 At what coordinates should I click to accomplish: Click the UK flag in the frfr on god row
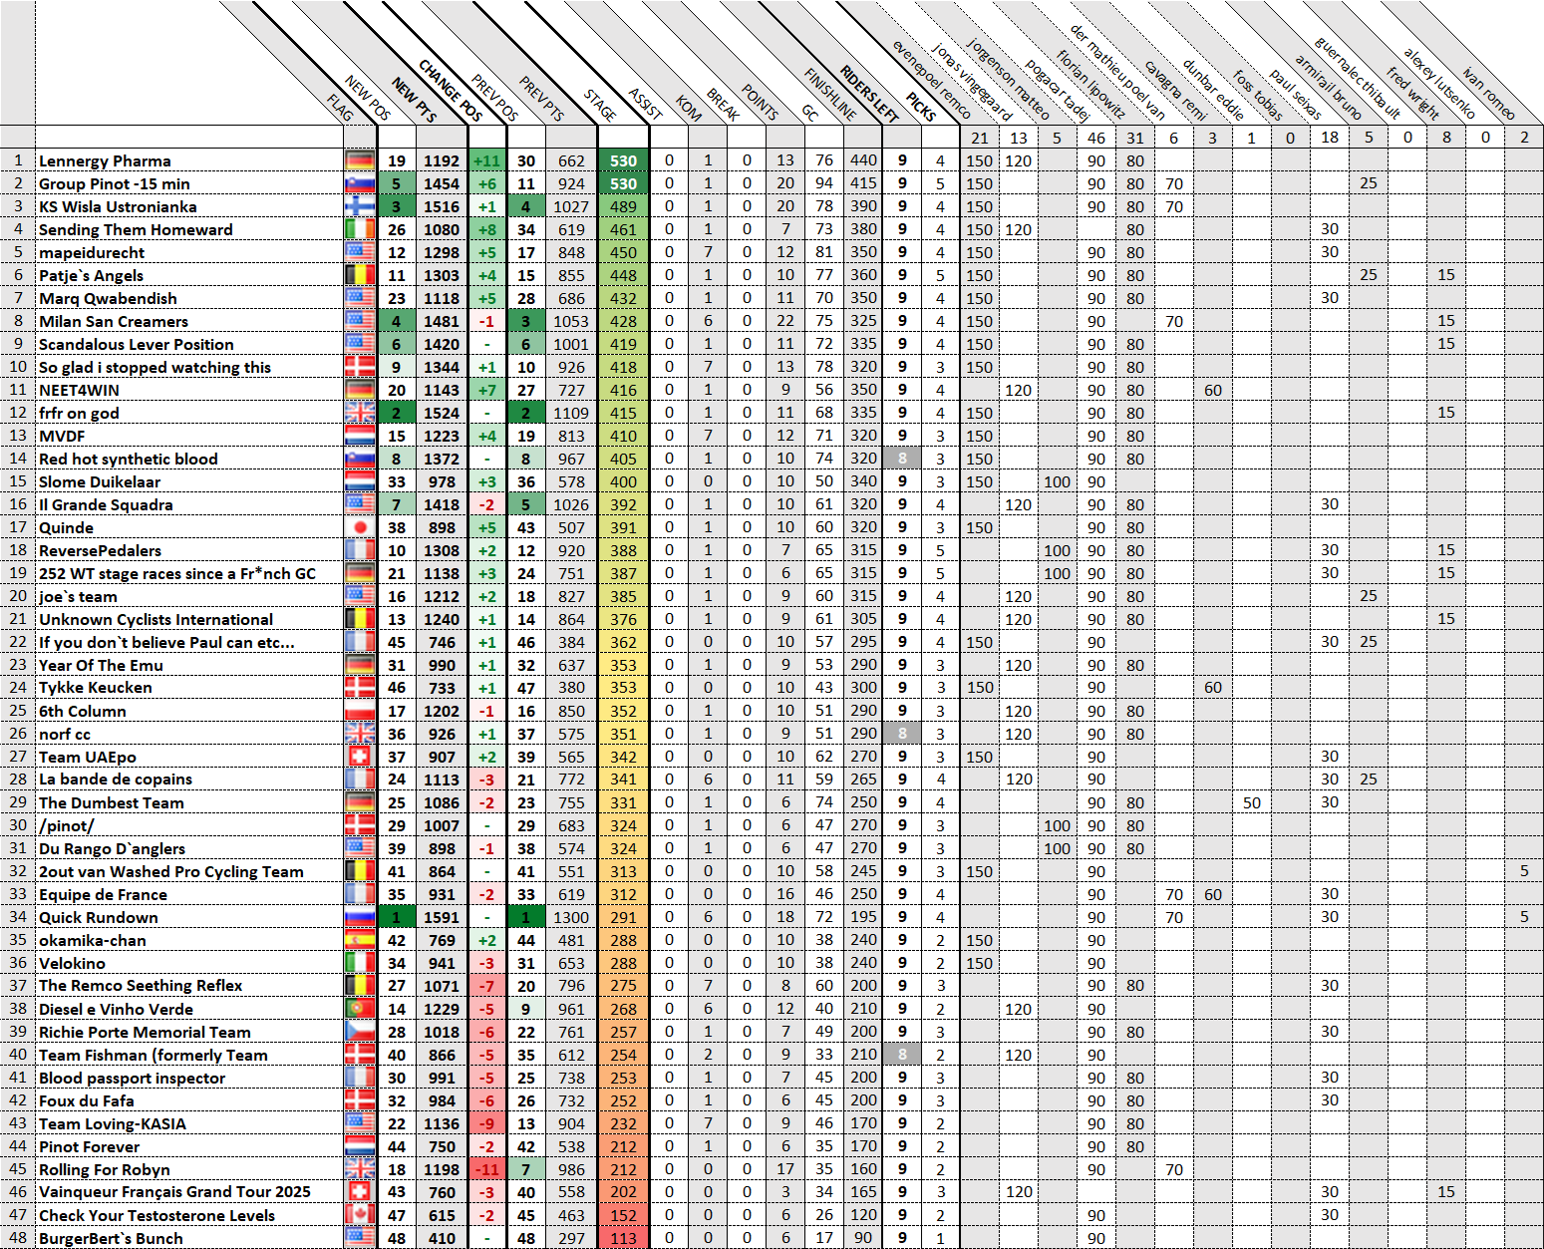pyautogui.click(x=360, y=413)
